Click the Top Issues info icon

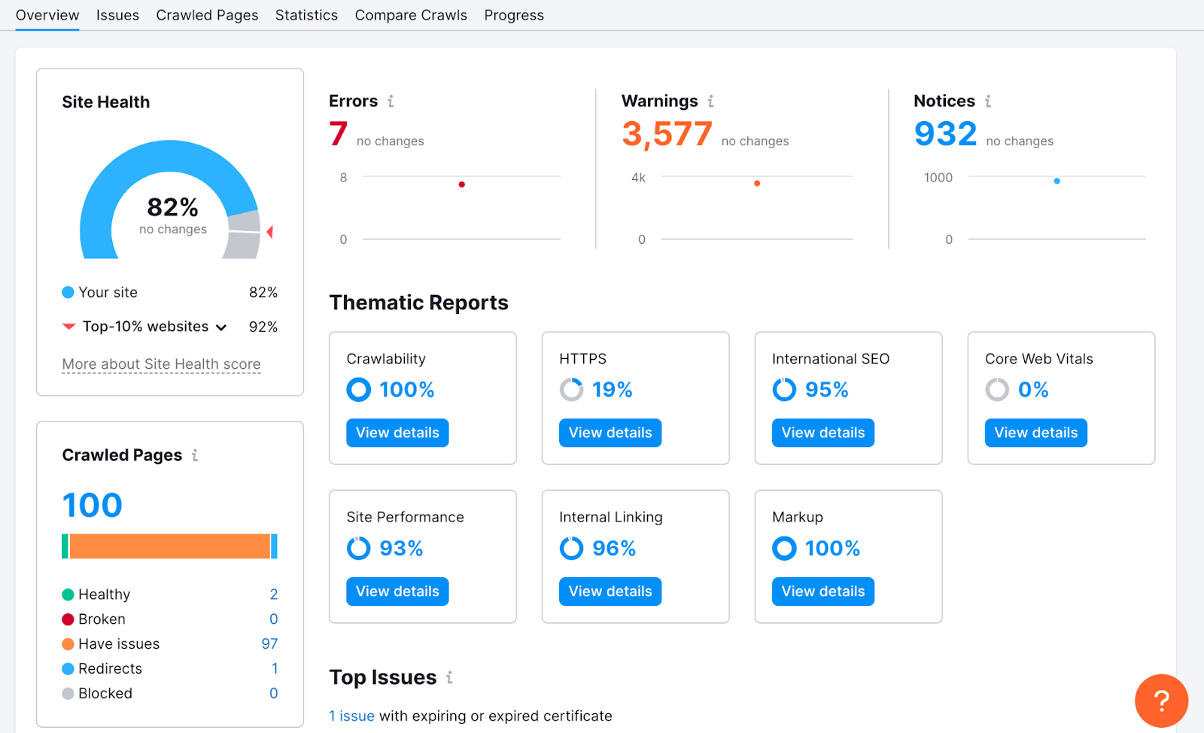(449, 677)
